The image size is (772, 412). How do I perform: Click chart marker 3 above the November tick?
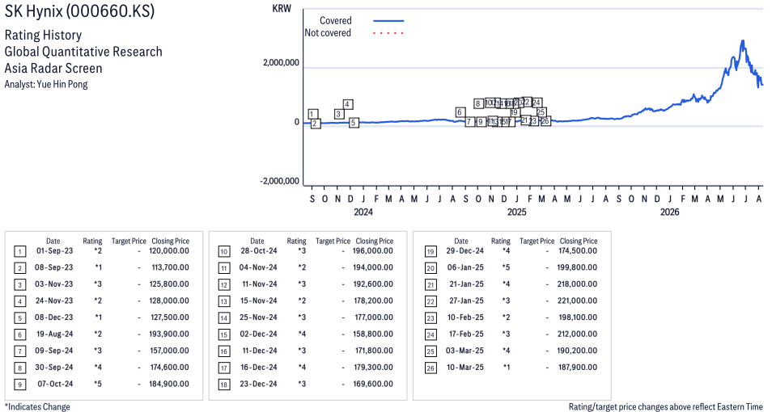[339, 114]
